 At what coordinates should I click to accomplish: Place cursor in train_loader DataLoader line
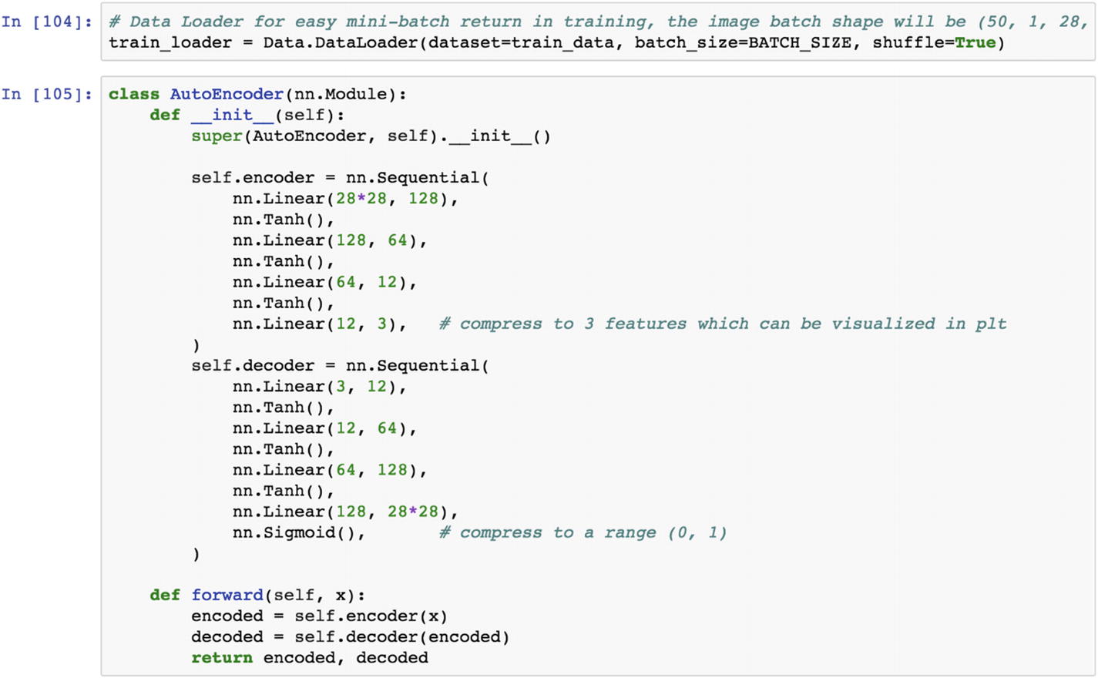pyautogui.click(x=556, y=42)
